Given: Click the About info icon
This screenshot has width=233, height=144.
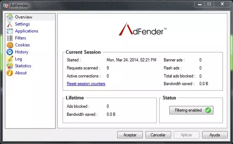Looking at the screenshot, I should (10, 73).
